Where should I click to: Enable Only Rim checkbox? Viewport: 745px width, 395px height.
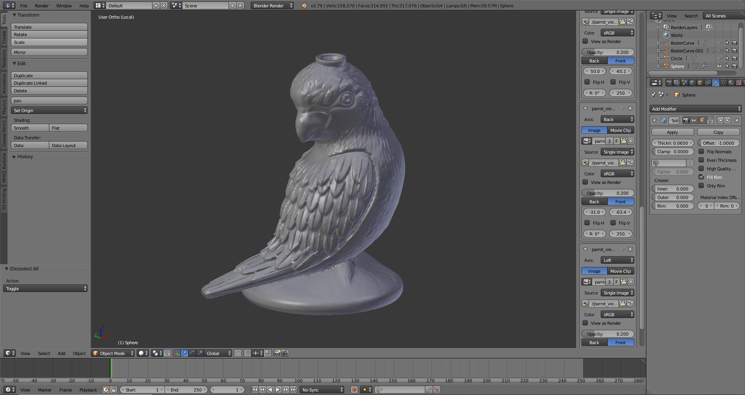coord(701,185)
